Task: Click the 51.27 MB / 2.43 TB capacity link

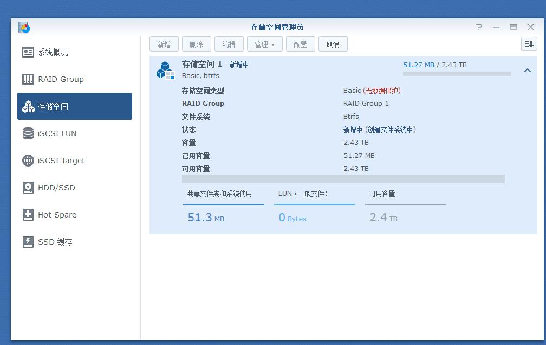Action: pyautogui.click(x=434, y=65)
